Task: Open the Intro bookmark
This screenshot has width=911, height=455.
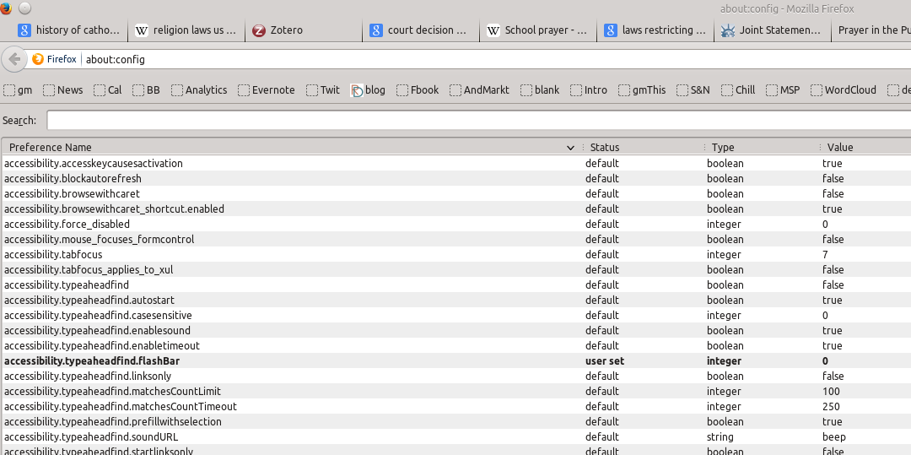Action: [589, 90]
